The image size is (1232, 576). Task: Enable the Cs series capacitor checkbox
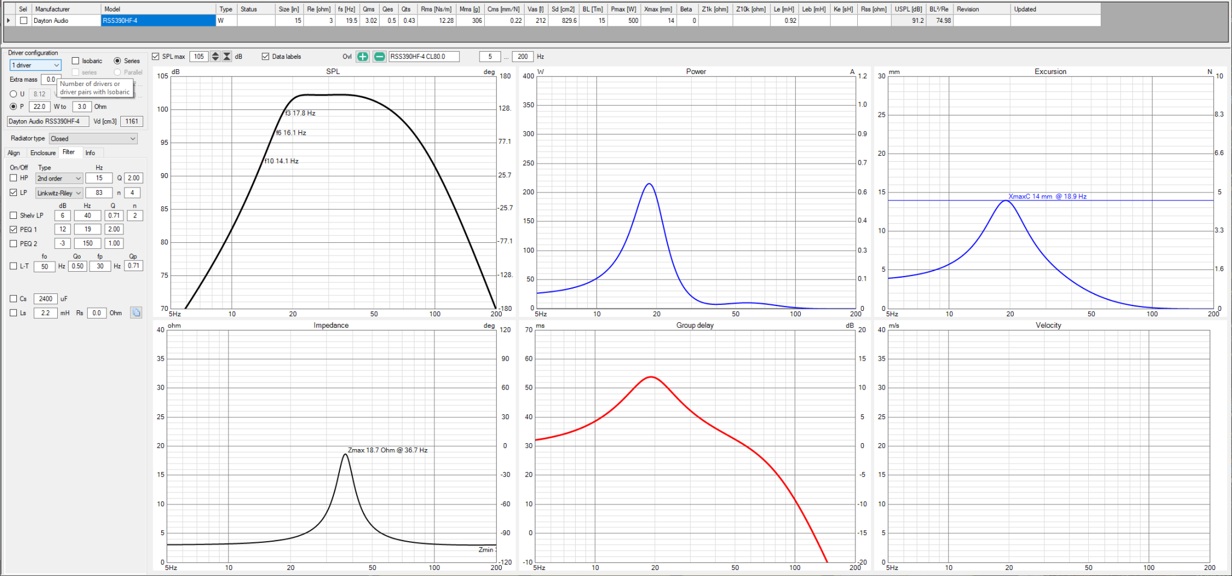pyautogui.click(x=13, y=298)
